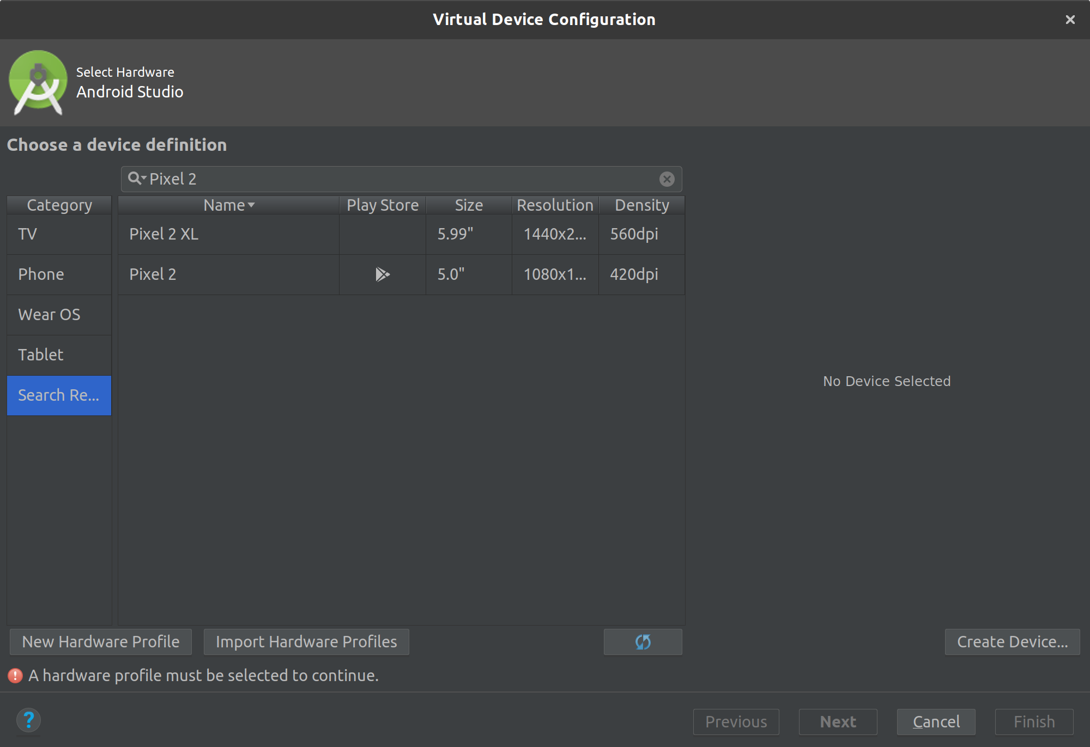Viewport: 1090px width, 747px height.
Task: Refresh the device list
Action: pos(643,642)
